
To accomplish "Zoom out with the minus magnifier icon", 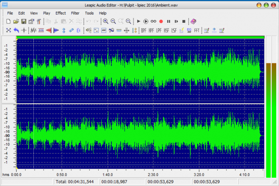I will point(113,22).
